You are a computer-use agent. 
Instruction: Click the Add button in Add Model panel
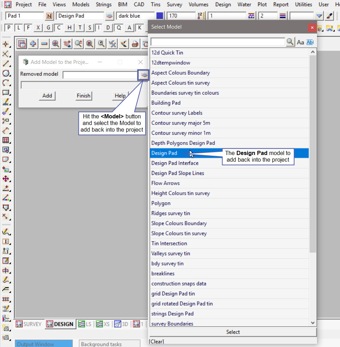coord(47,96)
